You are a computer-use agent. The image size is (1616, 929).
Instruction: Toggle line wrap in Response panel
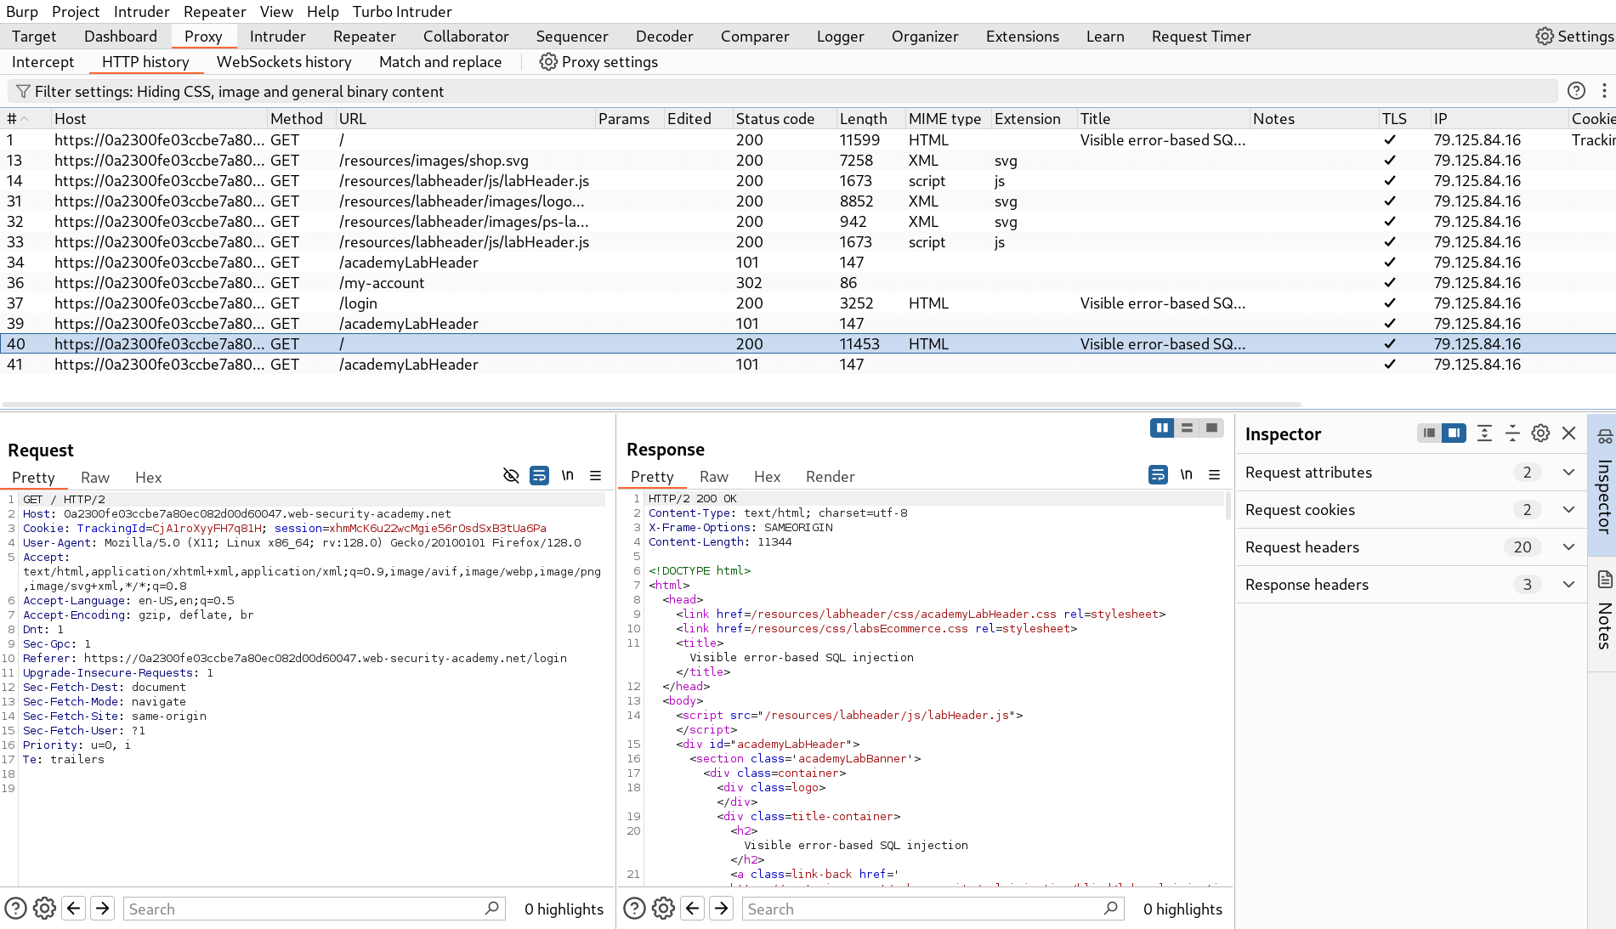click(1158, 475)
